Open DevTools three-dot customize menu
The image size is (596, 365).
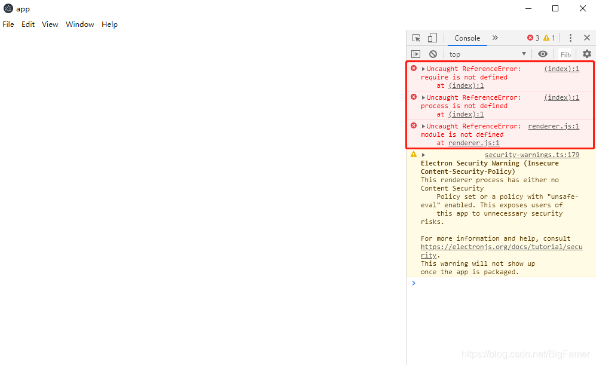point(570,38)
